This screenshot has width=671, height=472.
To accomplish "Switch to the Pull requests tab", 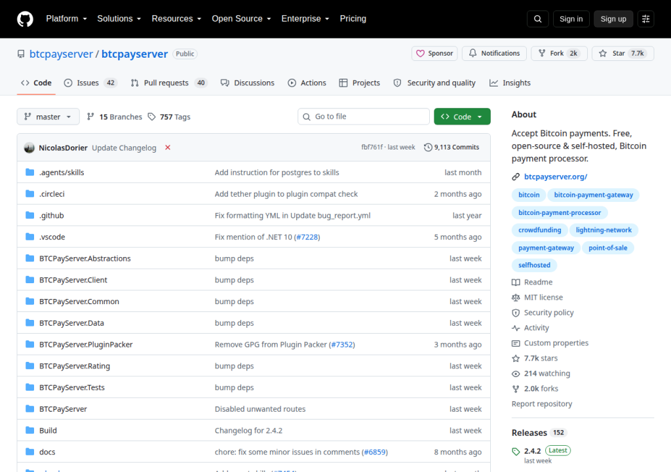I will click(168, 83).
